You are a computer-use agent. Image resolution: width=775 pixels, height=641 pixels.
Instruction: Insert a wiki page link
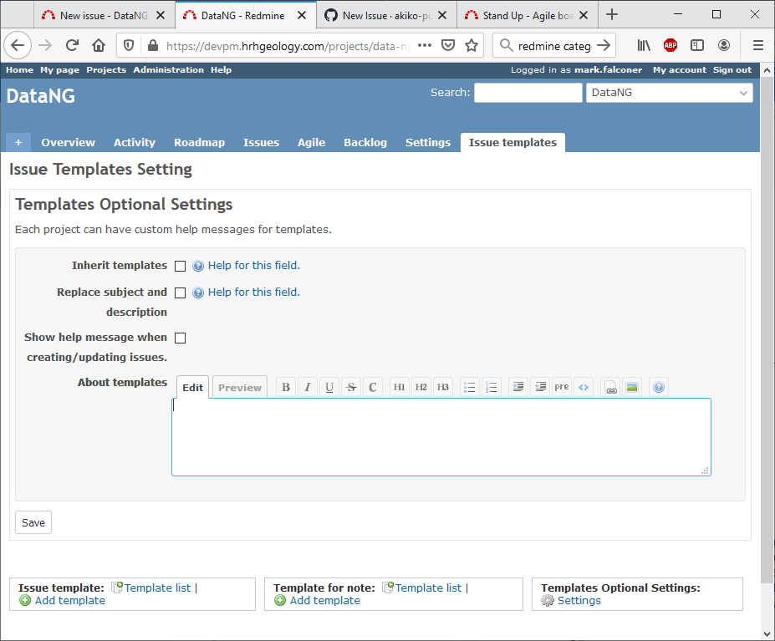click(x=610, y=387)
